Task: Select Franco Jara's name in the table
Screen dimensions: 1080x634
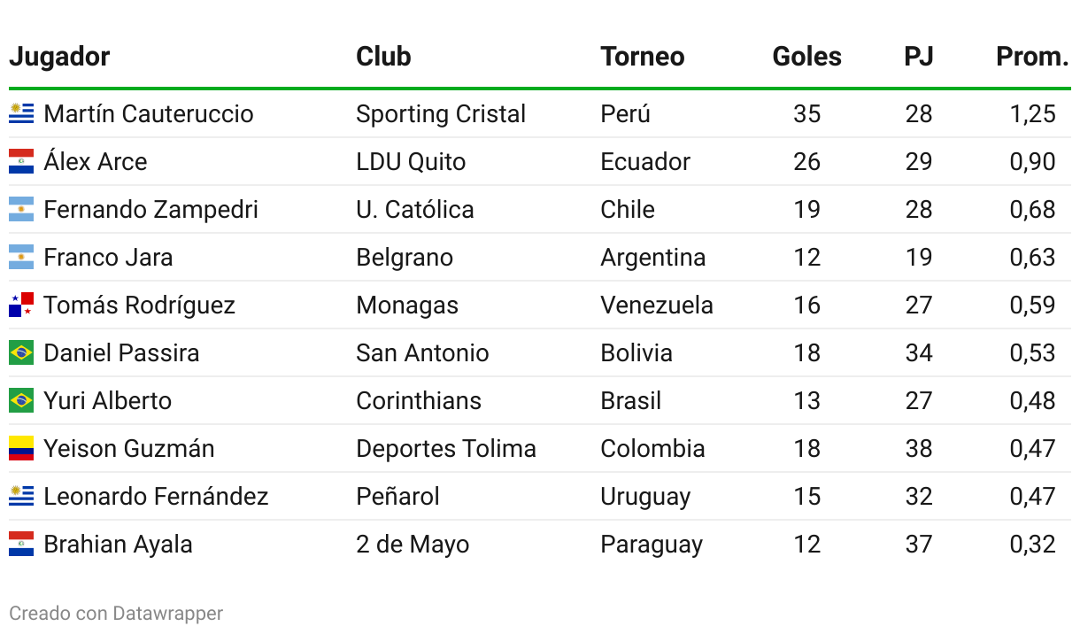Action: click(108, 257)
